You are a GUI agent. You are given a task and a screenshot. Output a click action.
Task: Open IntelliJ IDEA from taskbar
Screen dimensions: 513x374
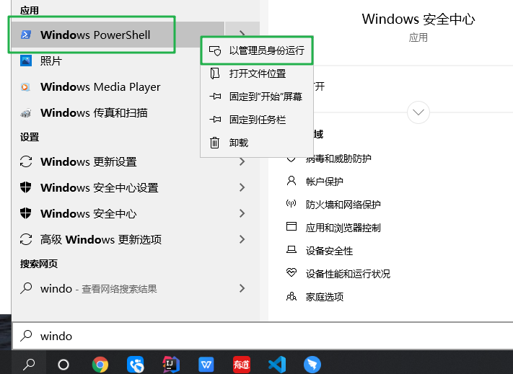pos(171,364)
